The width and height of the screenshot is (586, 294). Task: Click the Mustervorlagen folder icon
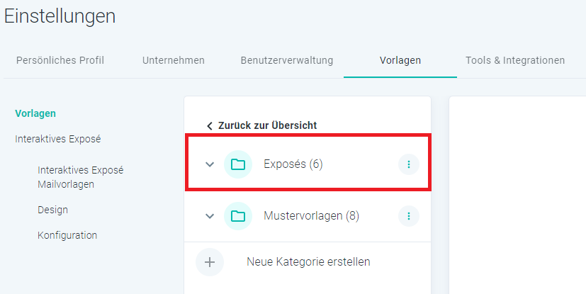tap(238, 216)
